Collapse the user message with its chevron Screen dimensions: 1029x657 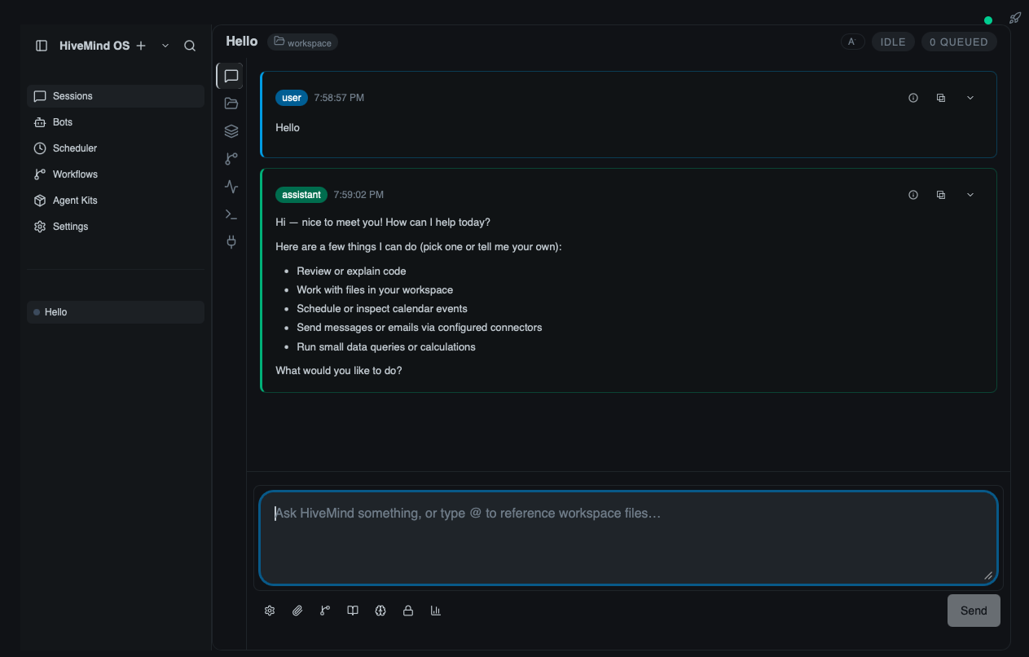coord(970,98)
